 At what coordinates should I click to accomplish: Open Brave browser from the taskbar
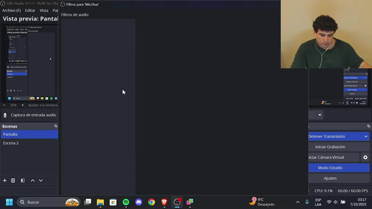tap(164, 202)
